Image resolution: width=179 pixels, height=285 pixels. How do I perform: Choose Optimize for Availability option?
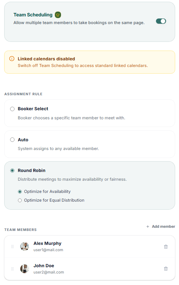point(20,192)
